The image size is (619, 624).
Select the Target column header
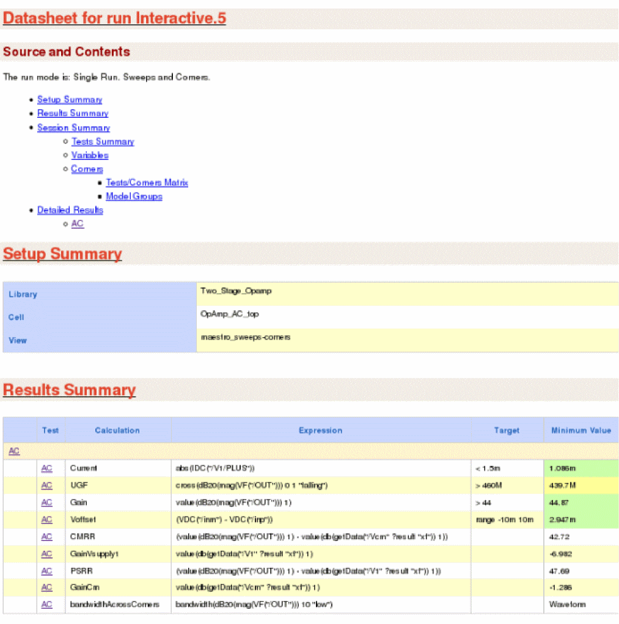tap(507, 430)
